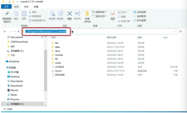Sort by the Type column header

click(x=140, y=37)
